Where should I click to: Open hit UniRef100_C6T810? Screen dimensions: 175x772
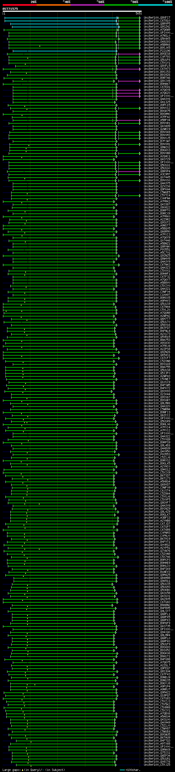[157, 21]
